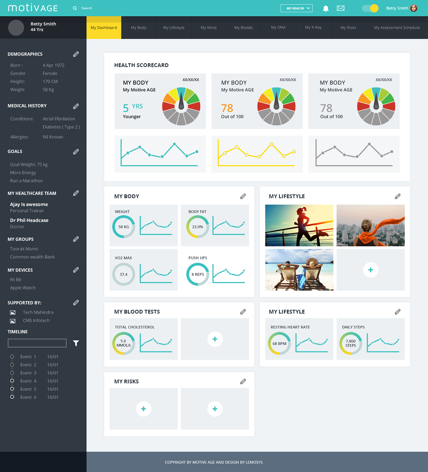Viewport: 428px width, 472px height.
Task: Open the running woman lifestyle photo
Action: point(299,225)
